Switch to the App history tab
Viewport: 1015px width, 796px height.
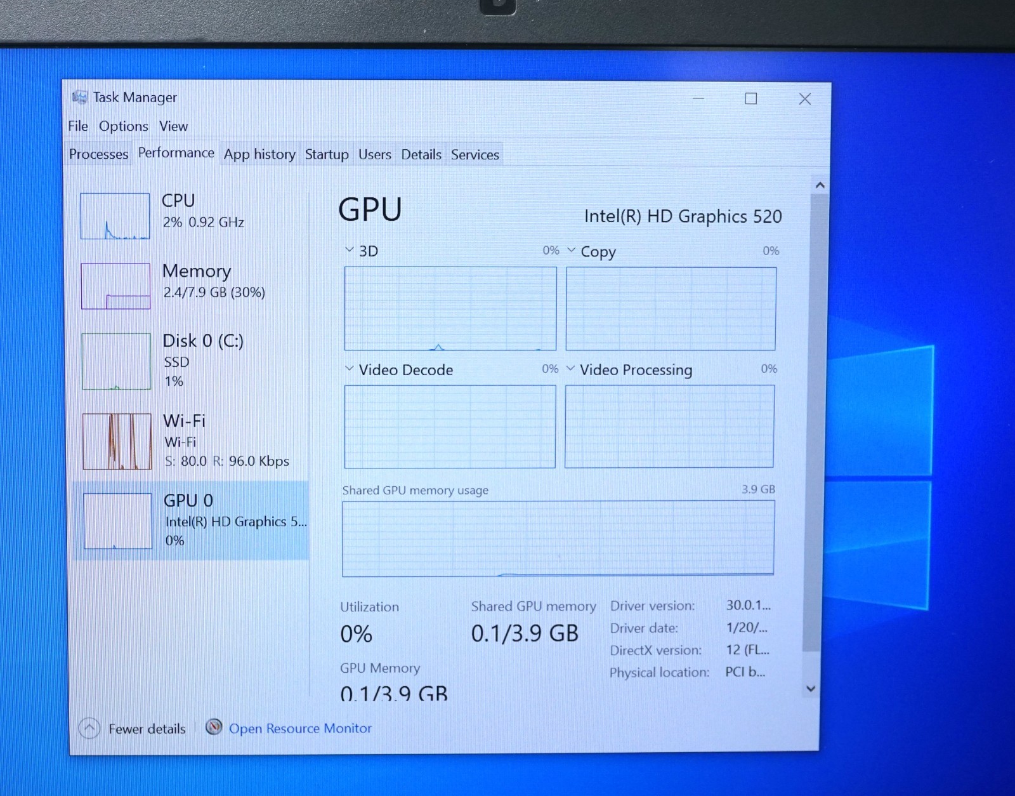click(259, 154)
